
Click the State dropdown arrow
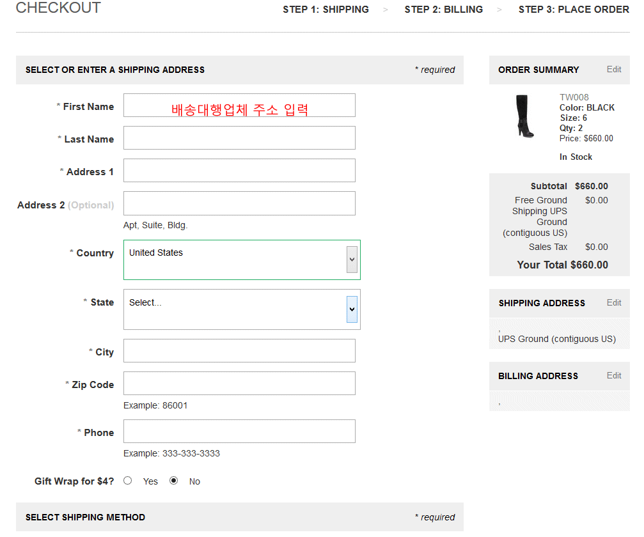[352, 309]
